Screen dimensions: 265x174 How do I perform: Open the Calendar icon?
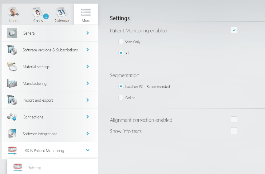click(62, 12)
